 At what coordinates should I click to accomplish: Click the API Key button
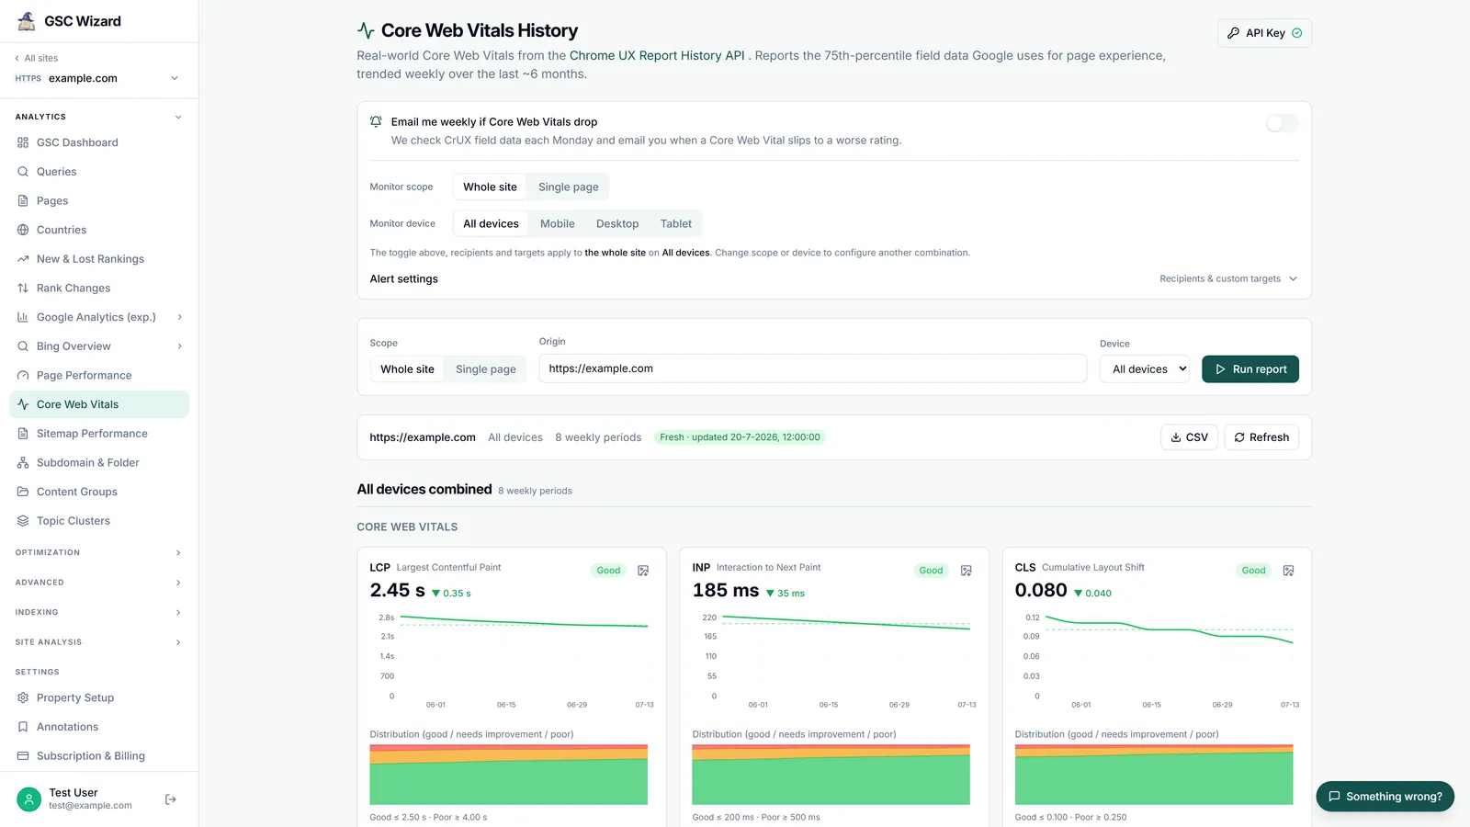click(1264, 33)
